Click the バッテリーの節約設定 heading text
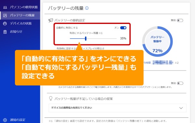 70,20
